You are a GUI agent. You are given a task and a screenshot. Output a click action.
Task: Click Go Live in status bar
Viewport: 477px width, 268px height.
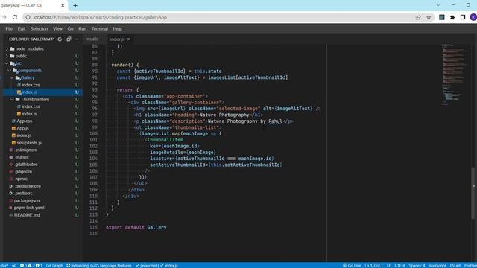click(x=352, y=265)
